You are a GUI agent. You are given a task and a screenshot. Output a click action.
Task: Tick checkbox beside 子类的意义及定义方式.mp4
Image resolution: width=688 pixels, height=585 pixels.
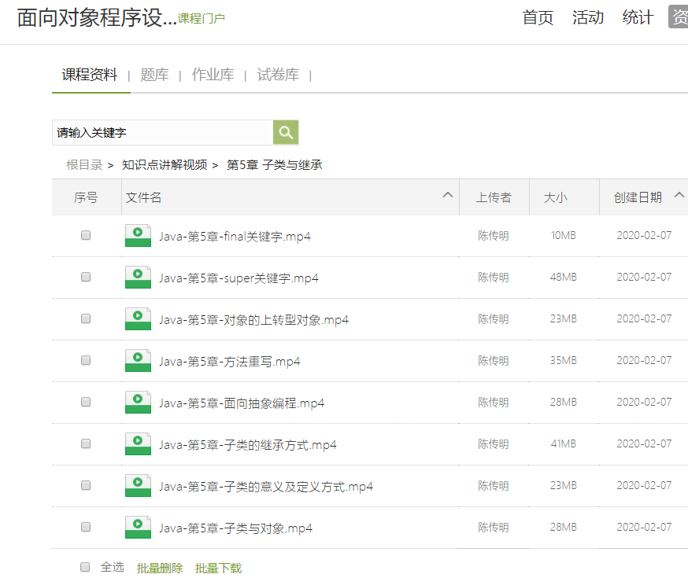tap(86, 485)
